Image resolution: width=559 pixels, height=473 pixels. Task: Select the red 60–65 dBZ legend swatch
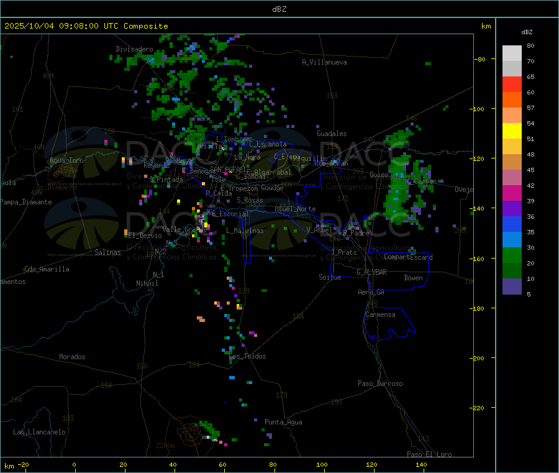coord(512,85)
